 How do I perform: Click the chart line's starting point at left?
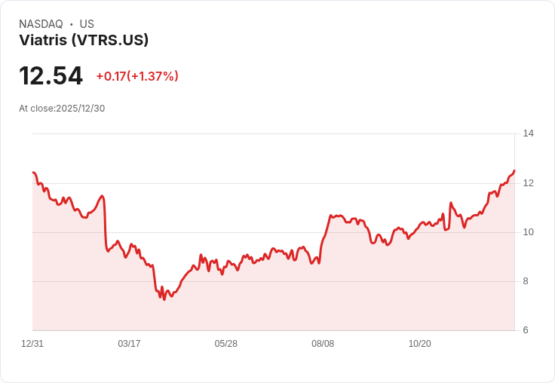click(33, 173)
